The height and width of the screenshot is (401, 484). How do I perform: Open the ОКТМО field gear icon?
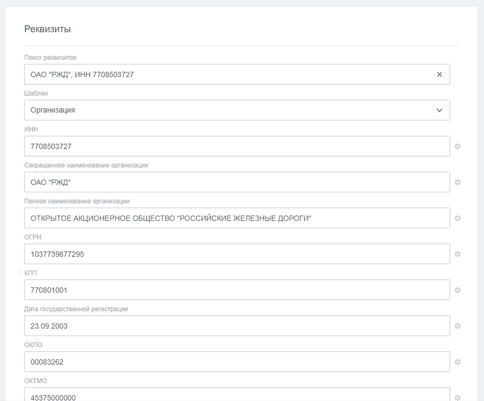(x=457, y=398)
